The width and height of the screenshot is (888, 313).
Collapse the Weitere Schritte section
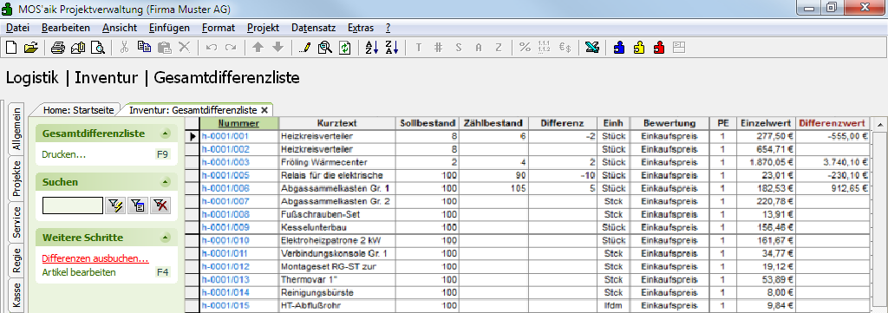165,238
